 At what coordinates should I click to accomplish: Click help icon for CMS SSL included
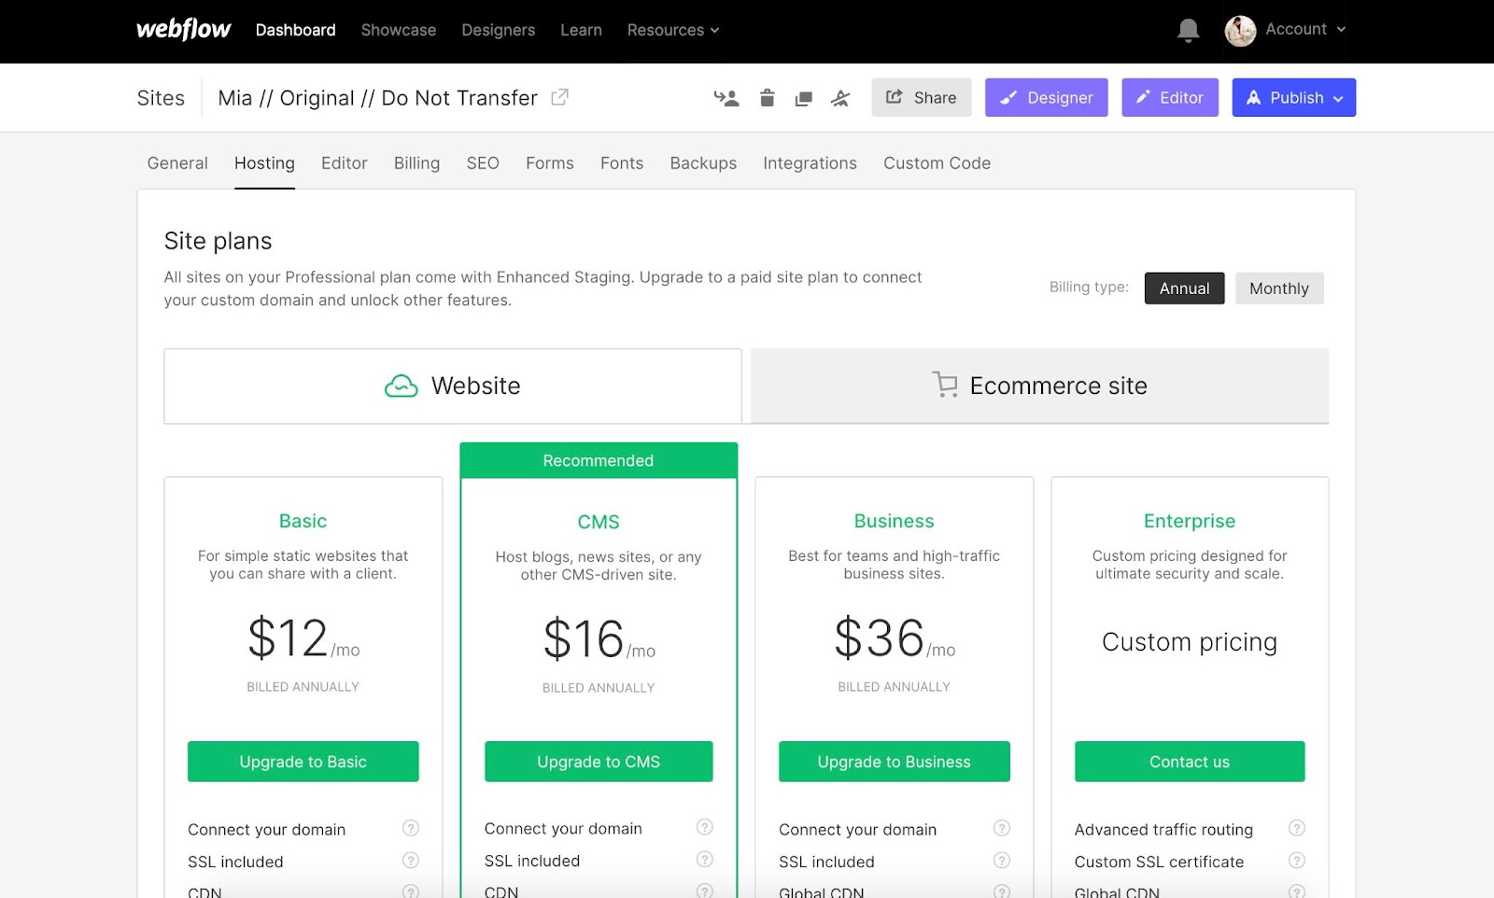(x=705, y=860)
